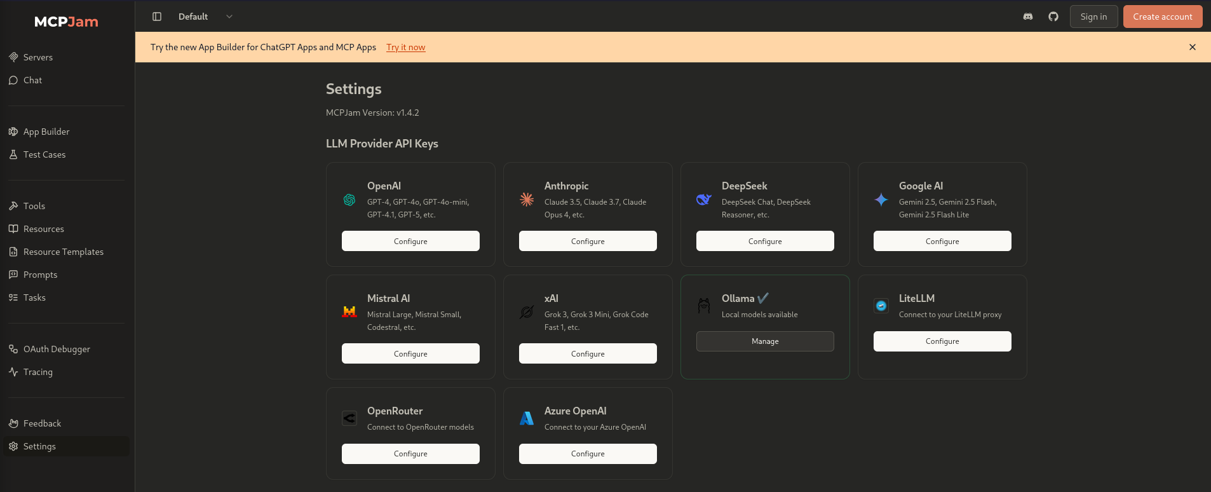The height and width of the screenshot is (492, 1211).
Task: Click the LLM Provider API Keys heading
Action: [x=382, y=144]
